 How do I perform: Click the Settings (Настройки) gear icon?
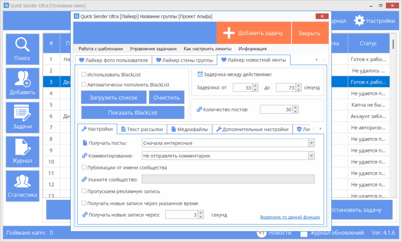(x=359, y=21)
